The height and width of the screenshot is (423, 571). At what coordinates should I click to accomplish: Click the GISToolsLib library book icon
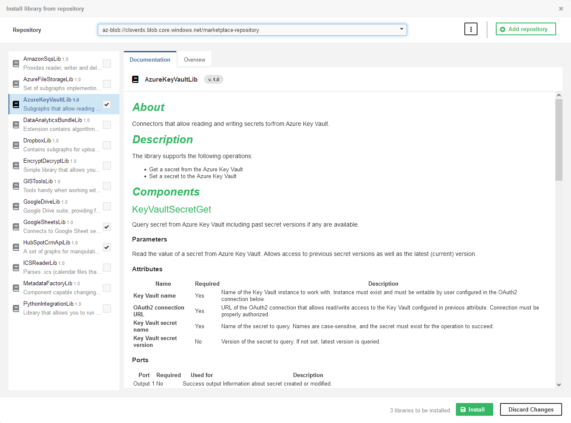[x=16, y=186]
